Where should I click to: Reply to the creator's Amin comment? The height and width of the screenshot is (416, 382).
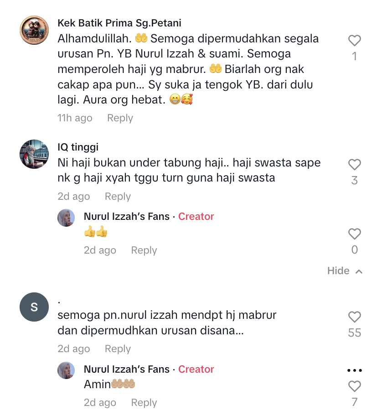pyautogui.click(x=144, y=403)
